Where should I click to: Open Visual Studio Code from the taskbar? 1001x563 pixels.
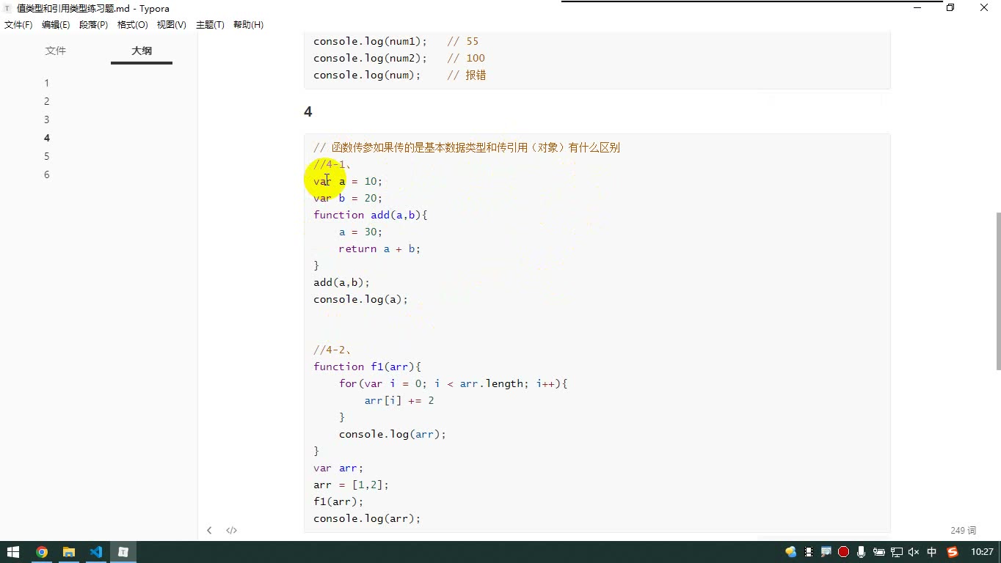click(96, 552)
